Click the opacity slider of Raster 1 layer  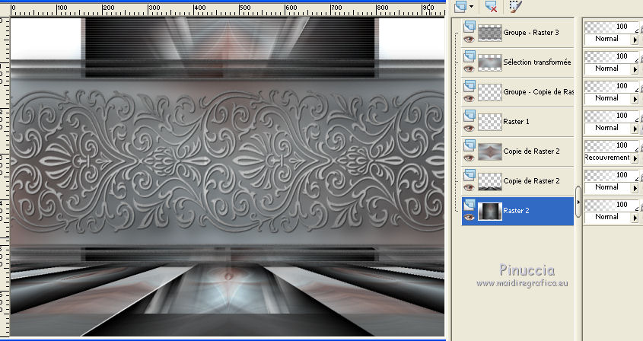coord(610,116)
